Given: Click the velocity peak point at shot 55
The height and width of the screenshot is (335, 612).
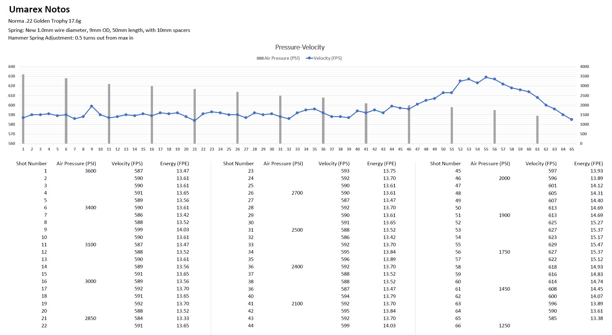Looking at the screenshot, I should 486,77.
